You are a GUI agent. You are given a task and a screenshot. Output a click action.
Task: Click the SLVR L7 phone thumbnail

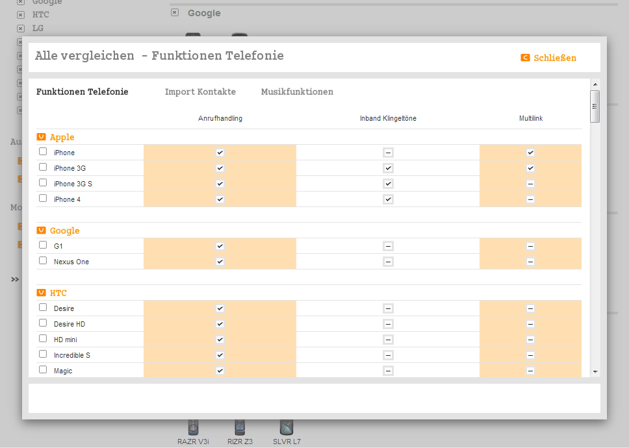click(287, 428)
